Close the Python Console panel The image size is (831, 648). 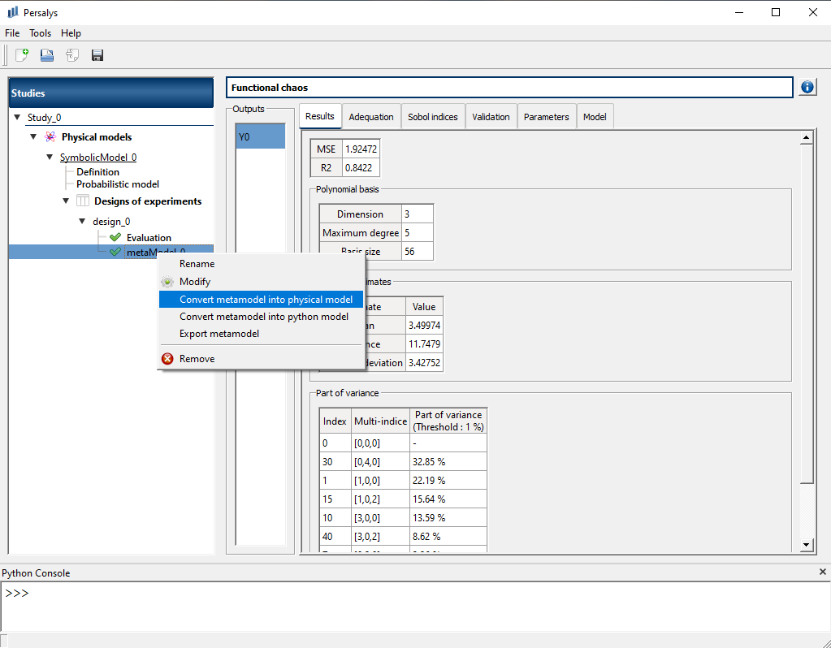[822, 572]
